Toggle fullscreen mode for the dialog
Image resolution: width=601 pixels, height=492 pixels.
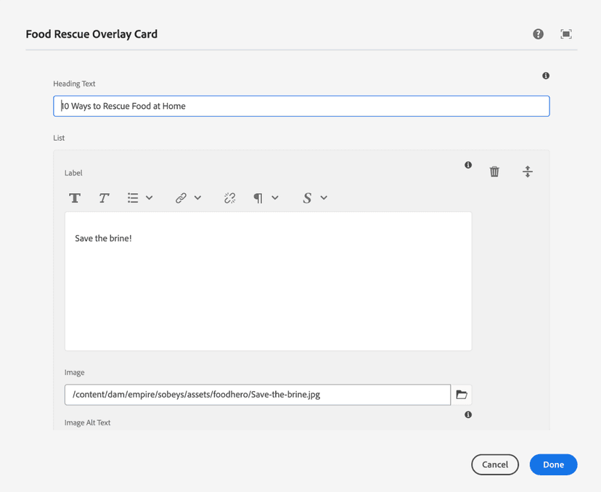tap(566, 34)
